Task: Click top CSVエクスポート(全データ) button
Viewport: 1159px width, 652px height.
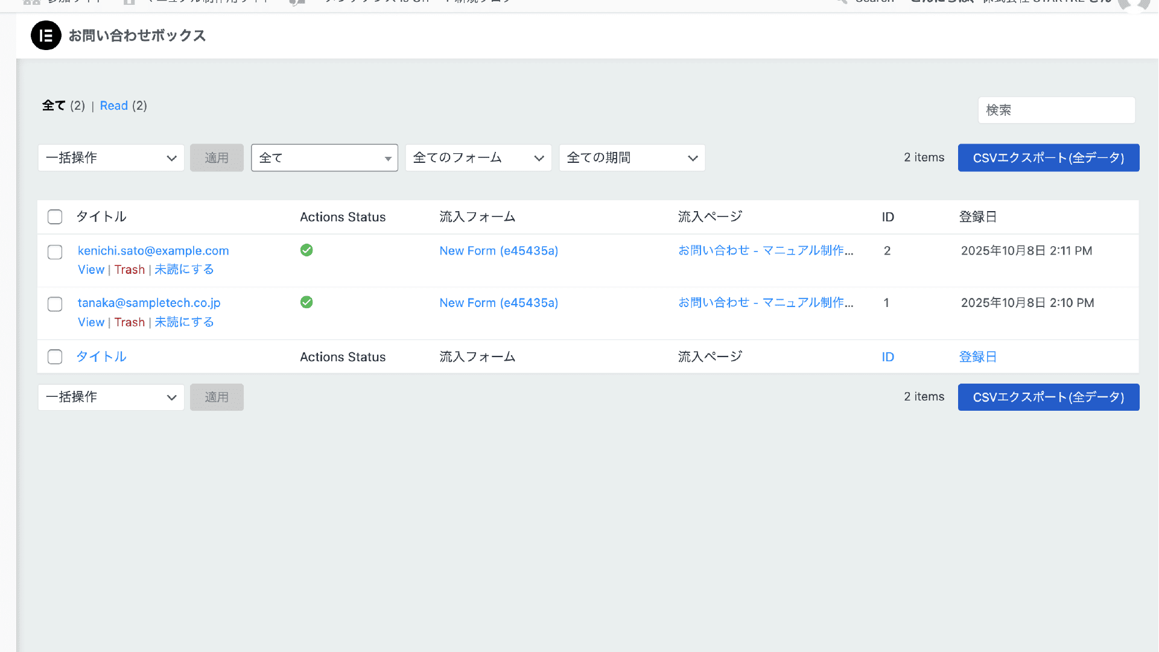Action: coord(1048,158)
